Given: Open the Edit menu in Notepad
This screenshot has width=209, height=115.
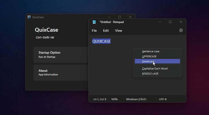Looking at the screenshot, I should point(106,31).
